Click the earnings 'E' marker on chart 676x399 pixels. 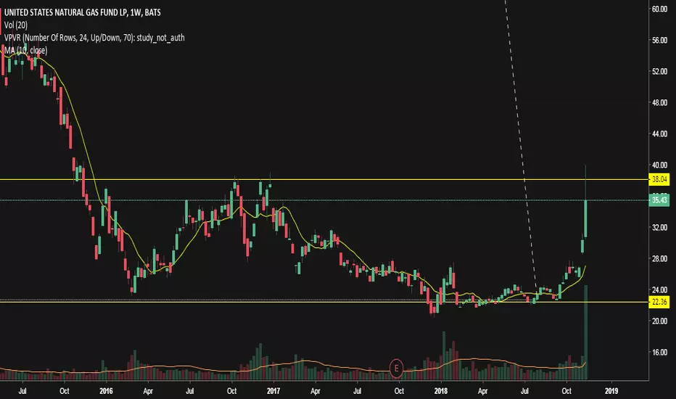pos(396,369)
